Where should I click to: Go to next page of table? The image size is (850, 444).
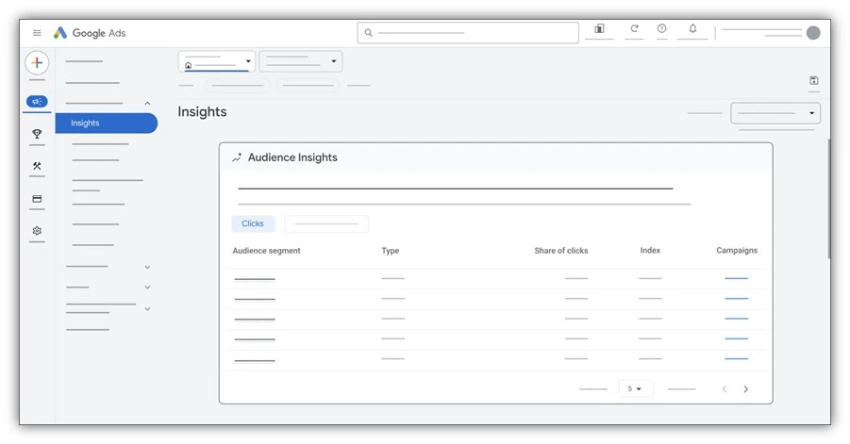(746, 389)
